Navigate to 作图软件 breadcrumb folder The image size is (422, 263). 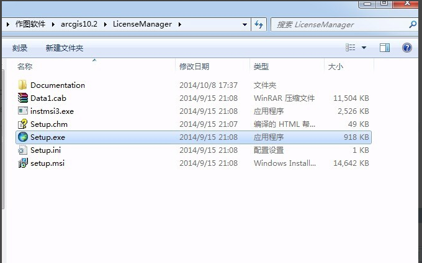click(30, 24)
